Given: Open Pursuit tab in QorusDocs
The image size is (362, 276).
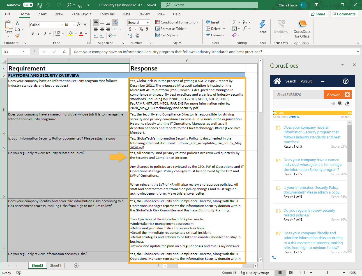Looking at the screenshot, I should point(306,81).
